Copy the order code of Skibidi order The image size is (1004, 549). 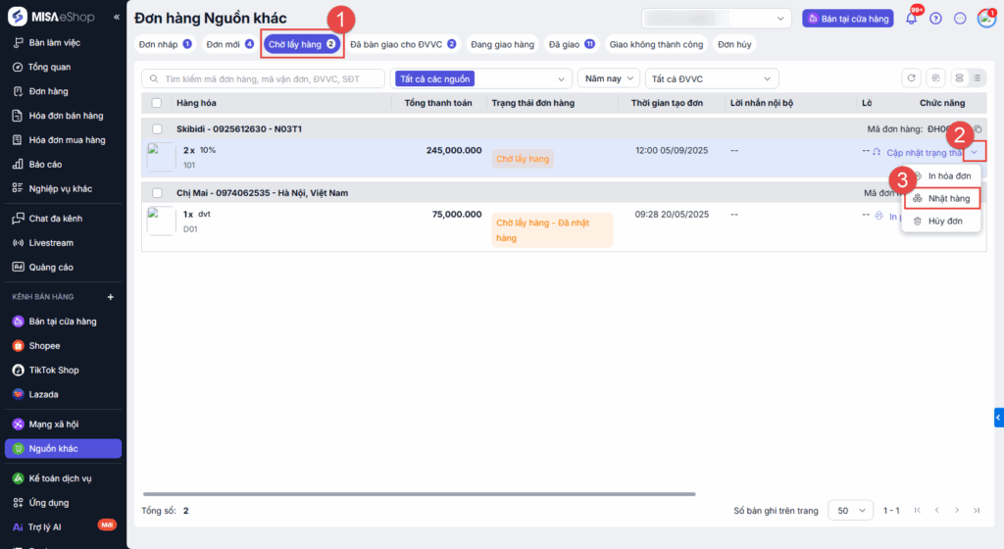coord(977,129)
